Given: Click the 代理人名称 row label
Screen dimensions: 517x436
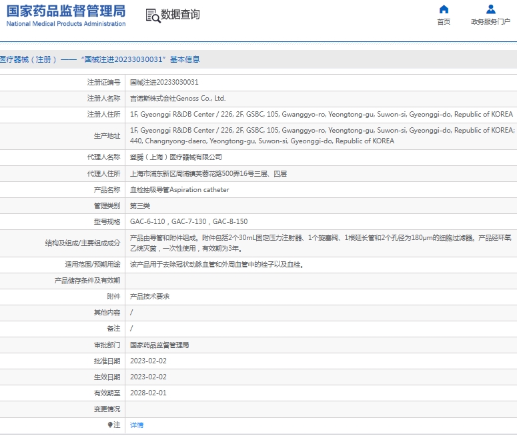Looking at the screenshot, I should (103, 157).
